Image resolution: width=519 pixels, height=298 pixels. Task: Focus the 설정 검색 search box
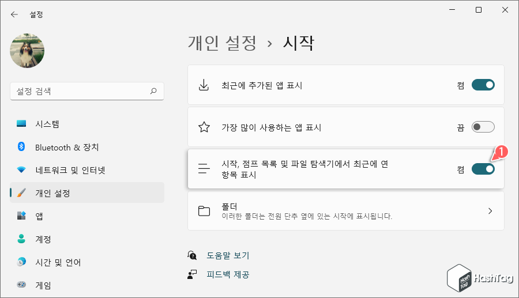click(87, 91)
